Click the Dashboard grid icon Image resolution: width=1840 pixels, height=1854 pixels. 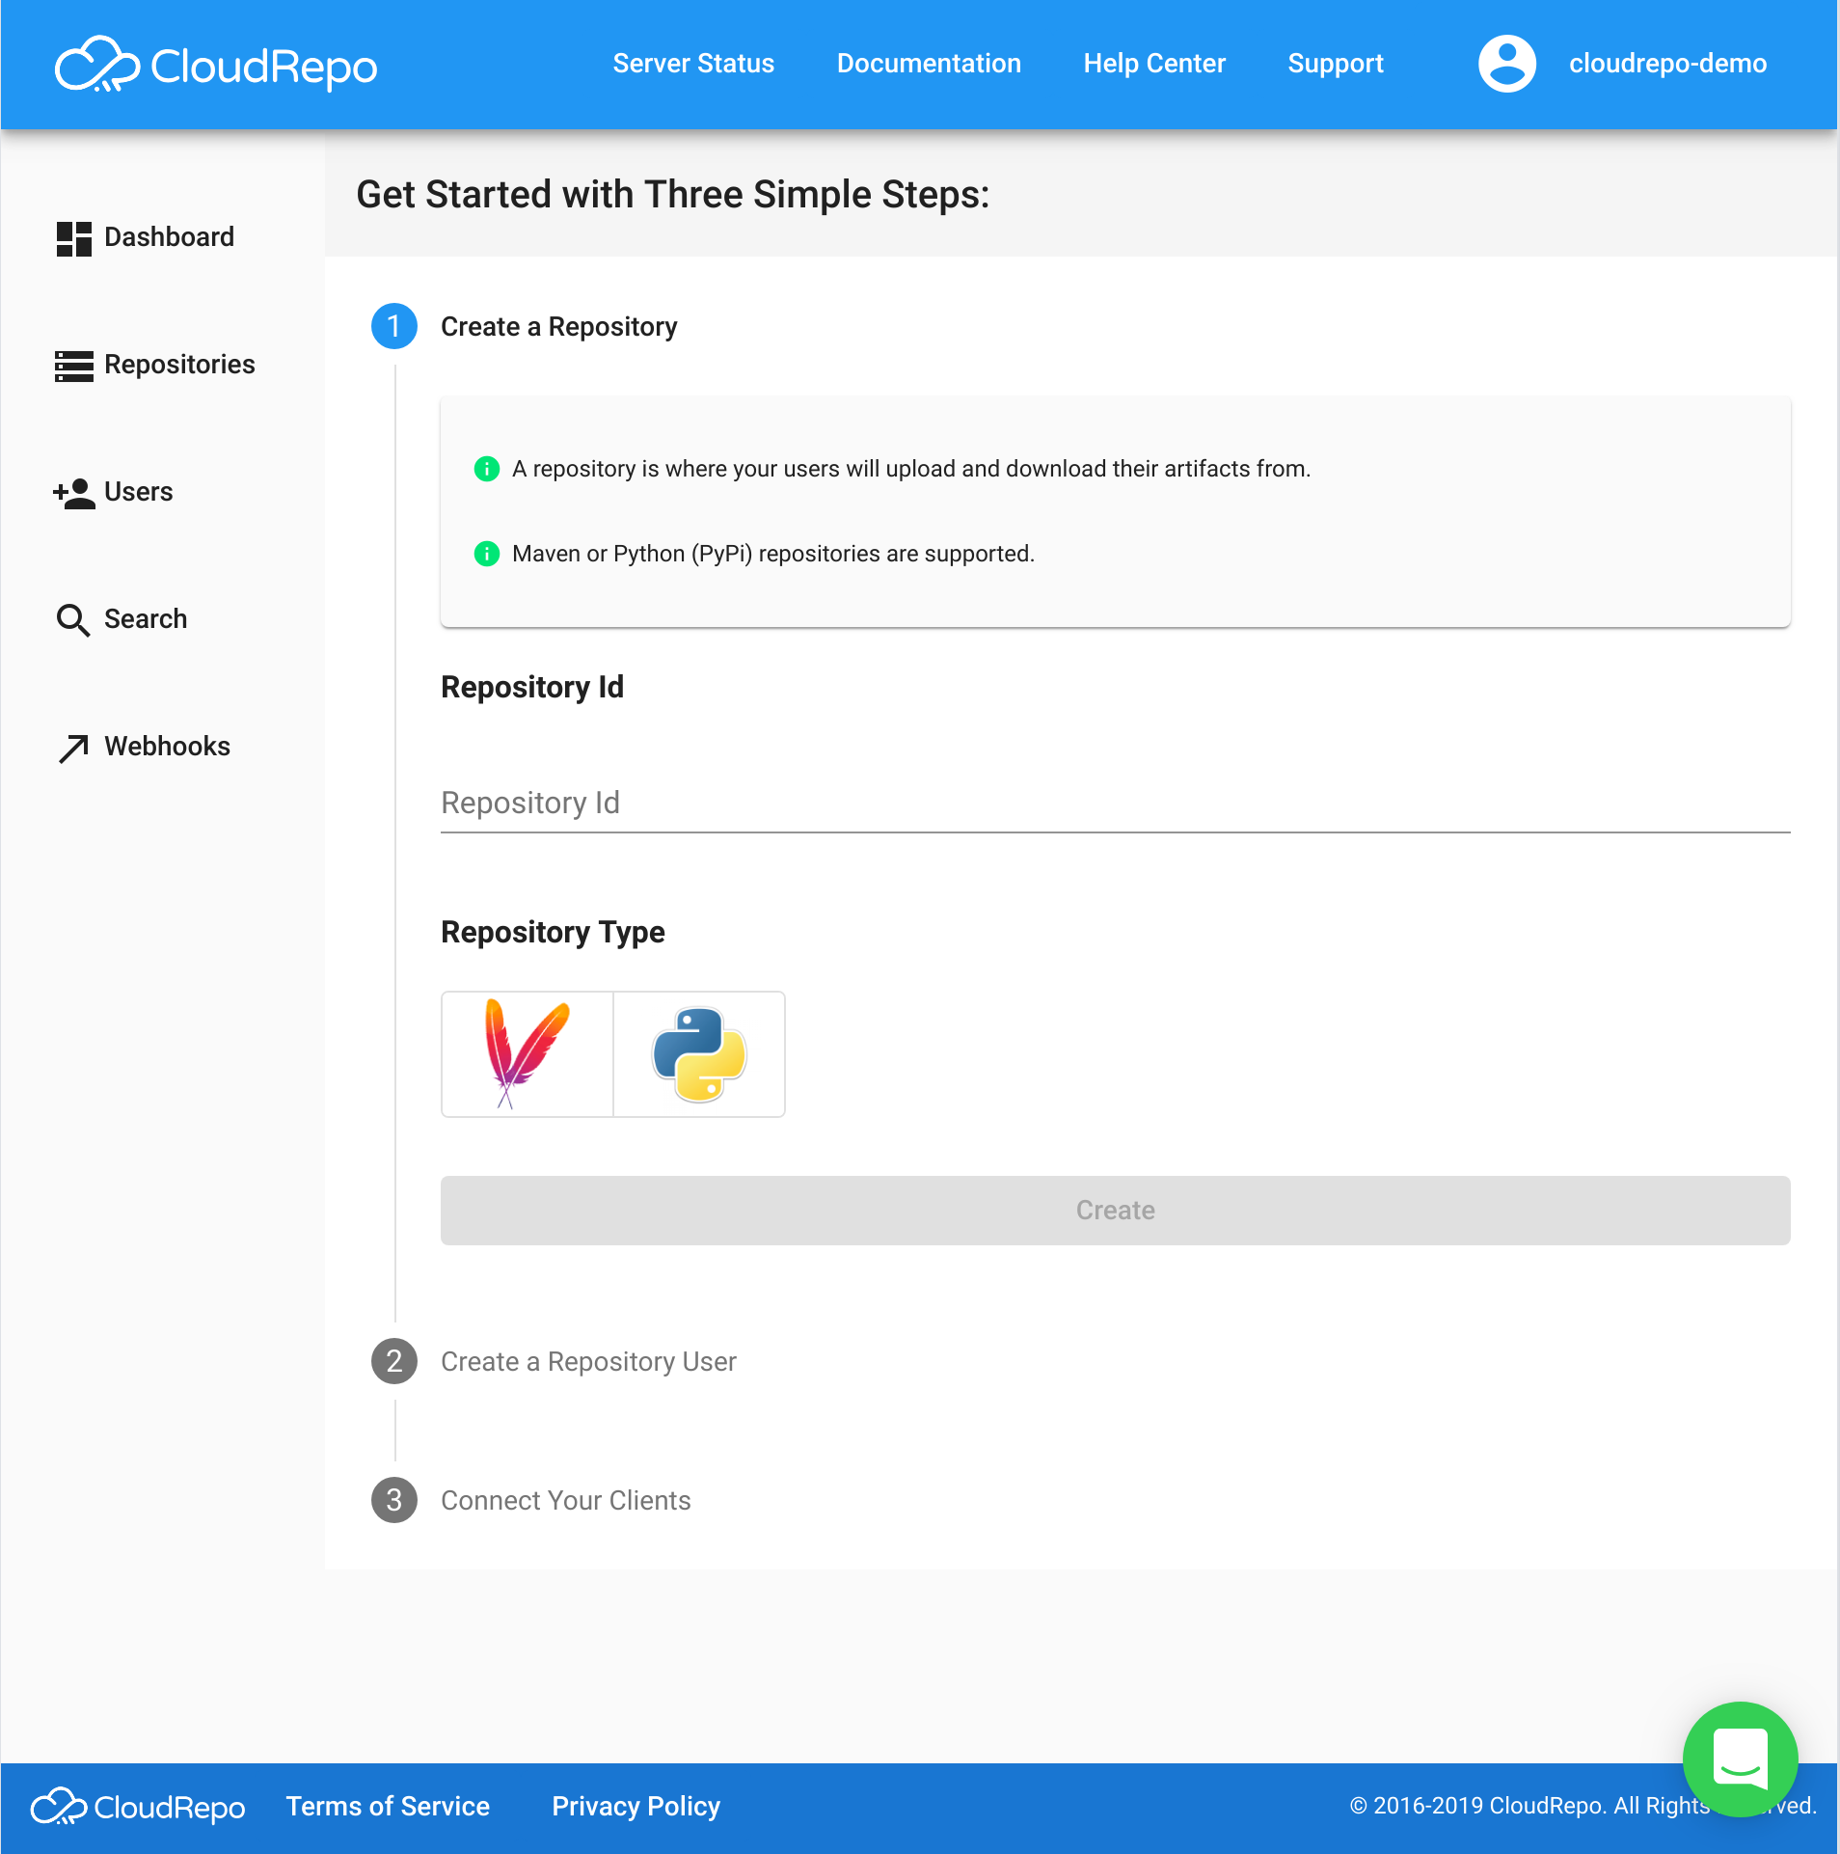(x=74, y=238)
